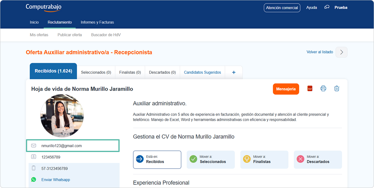This screenshot has height=188, width=374.
Task: Click the plus tab to add folder
Action: pos(234,72)
